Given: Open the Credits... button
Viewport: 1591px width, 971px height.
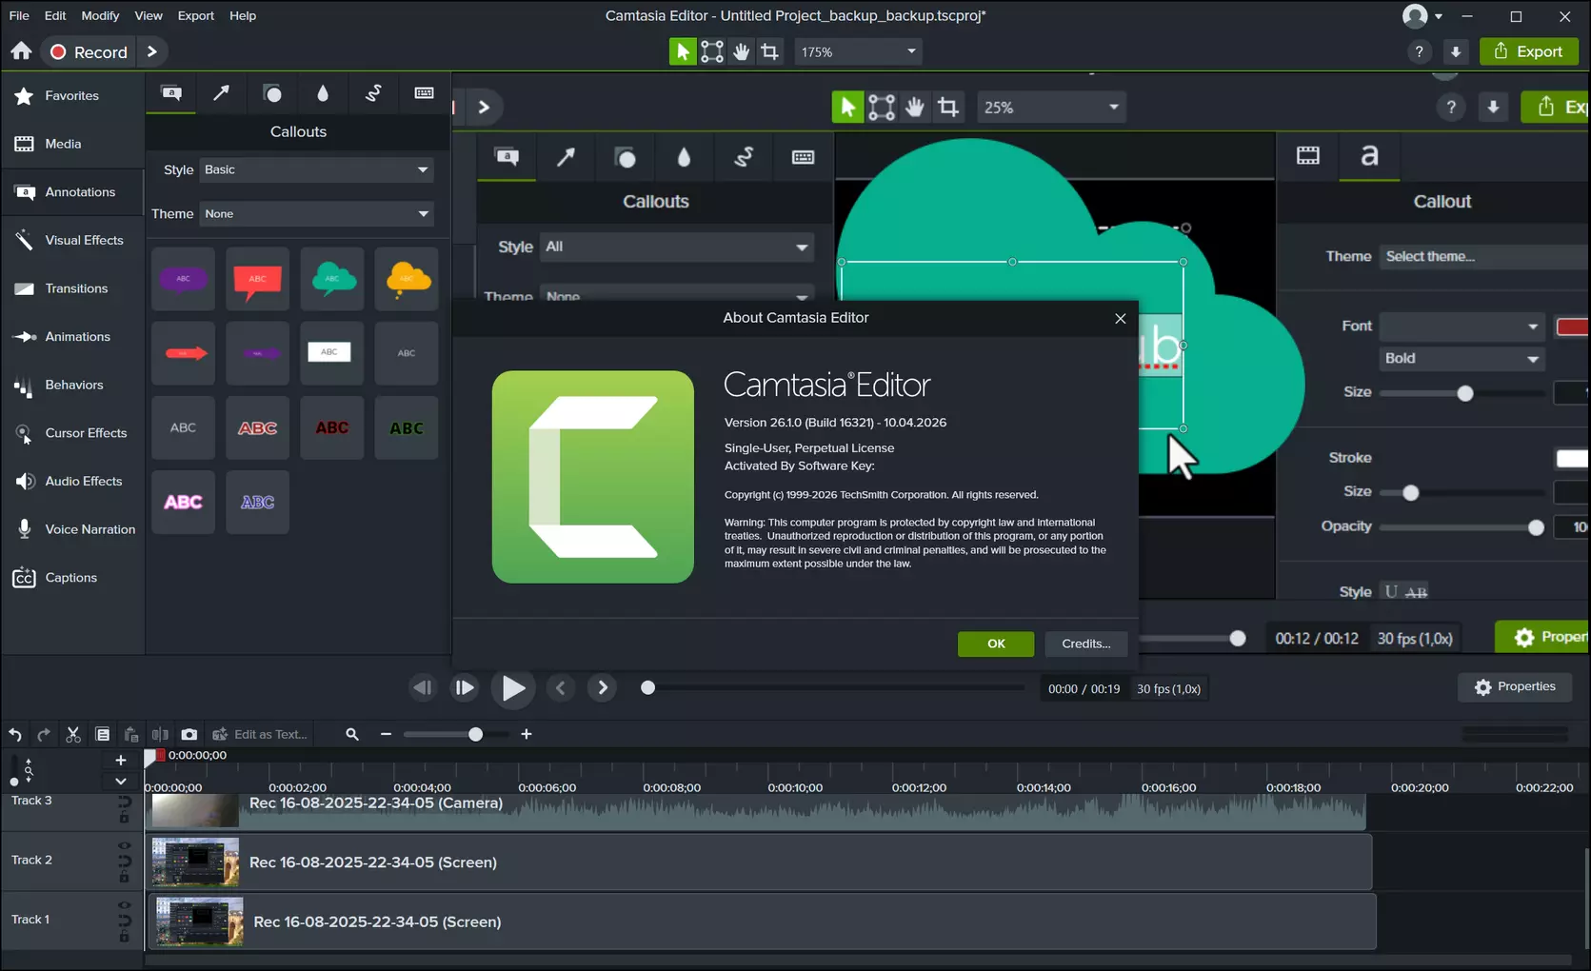Looking at the screenshot, I should [x=1085, y=644].
